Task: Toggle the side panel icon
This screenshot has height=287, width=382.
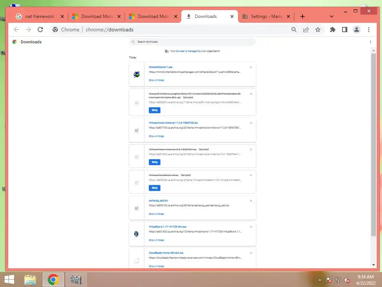Action: pos(344,30)
